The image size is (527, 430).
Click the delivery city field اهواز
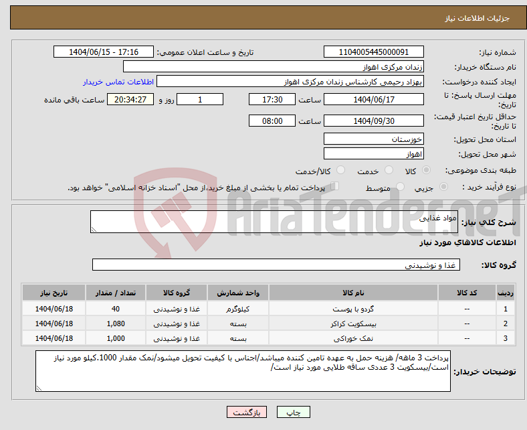[373, 153]
